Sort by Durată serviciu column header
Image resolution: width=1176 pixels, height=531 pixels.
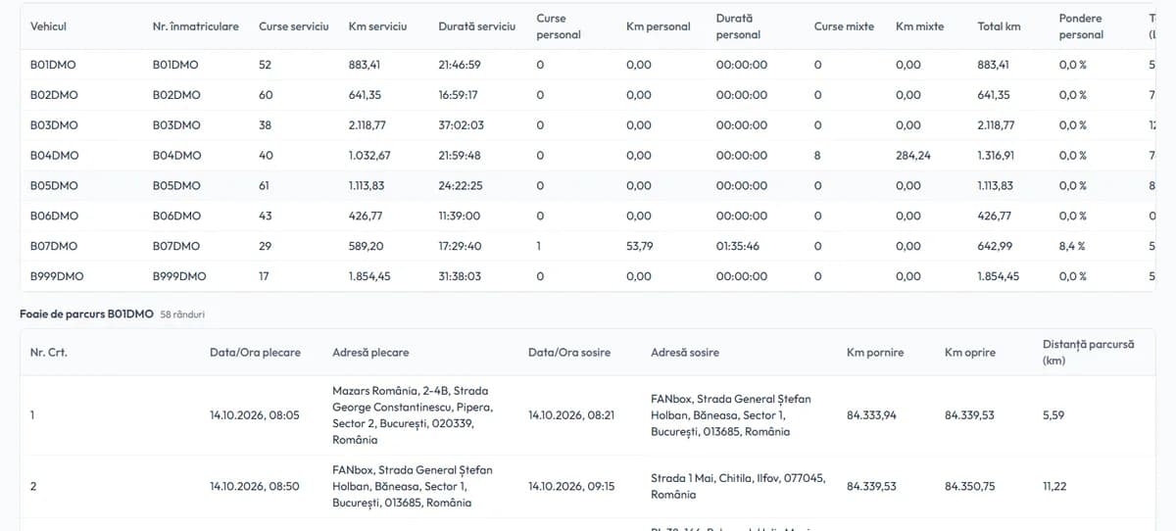pos(476,26)
